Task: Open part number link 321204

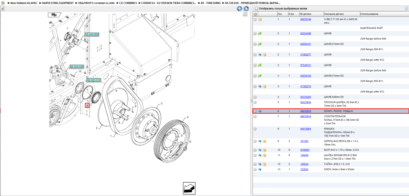Action: [304, 141]
